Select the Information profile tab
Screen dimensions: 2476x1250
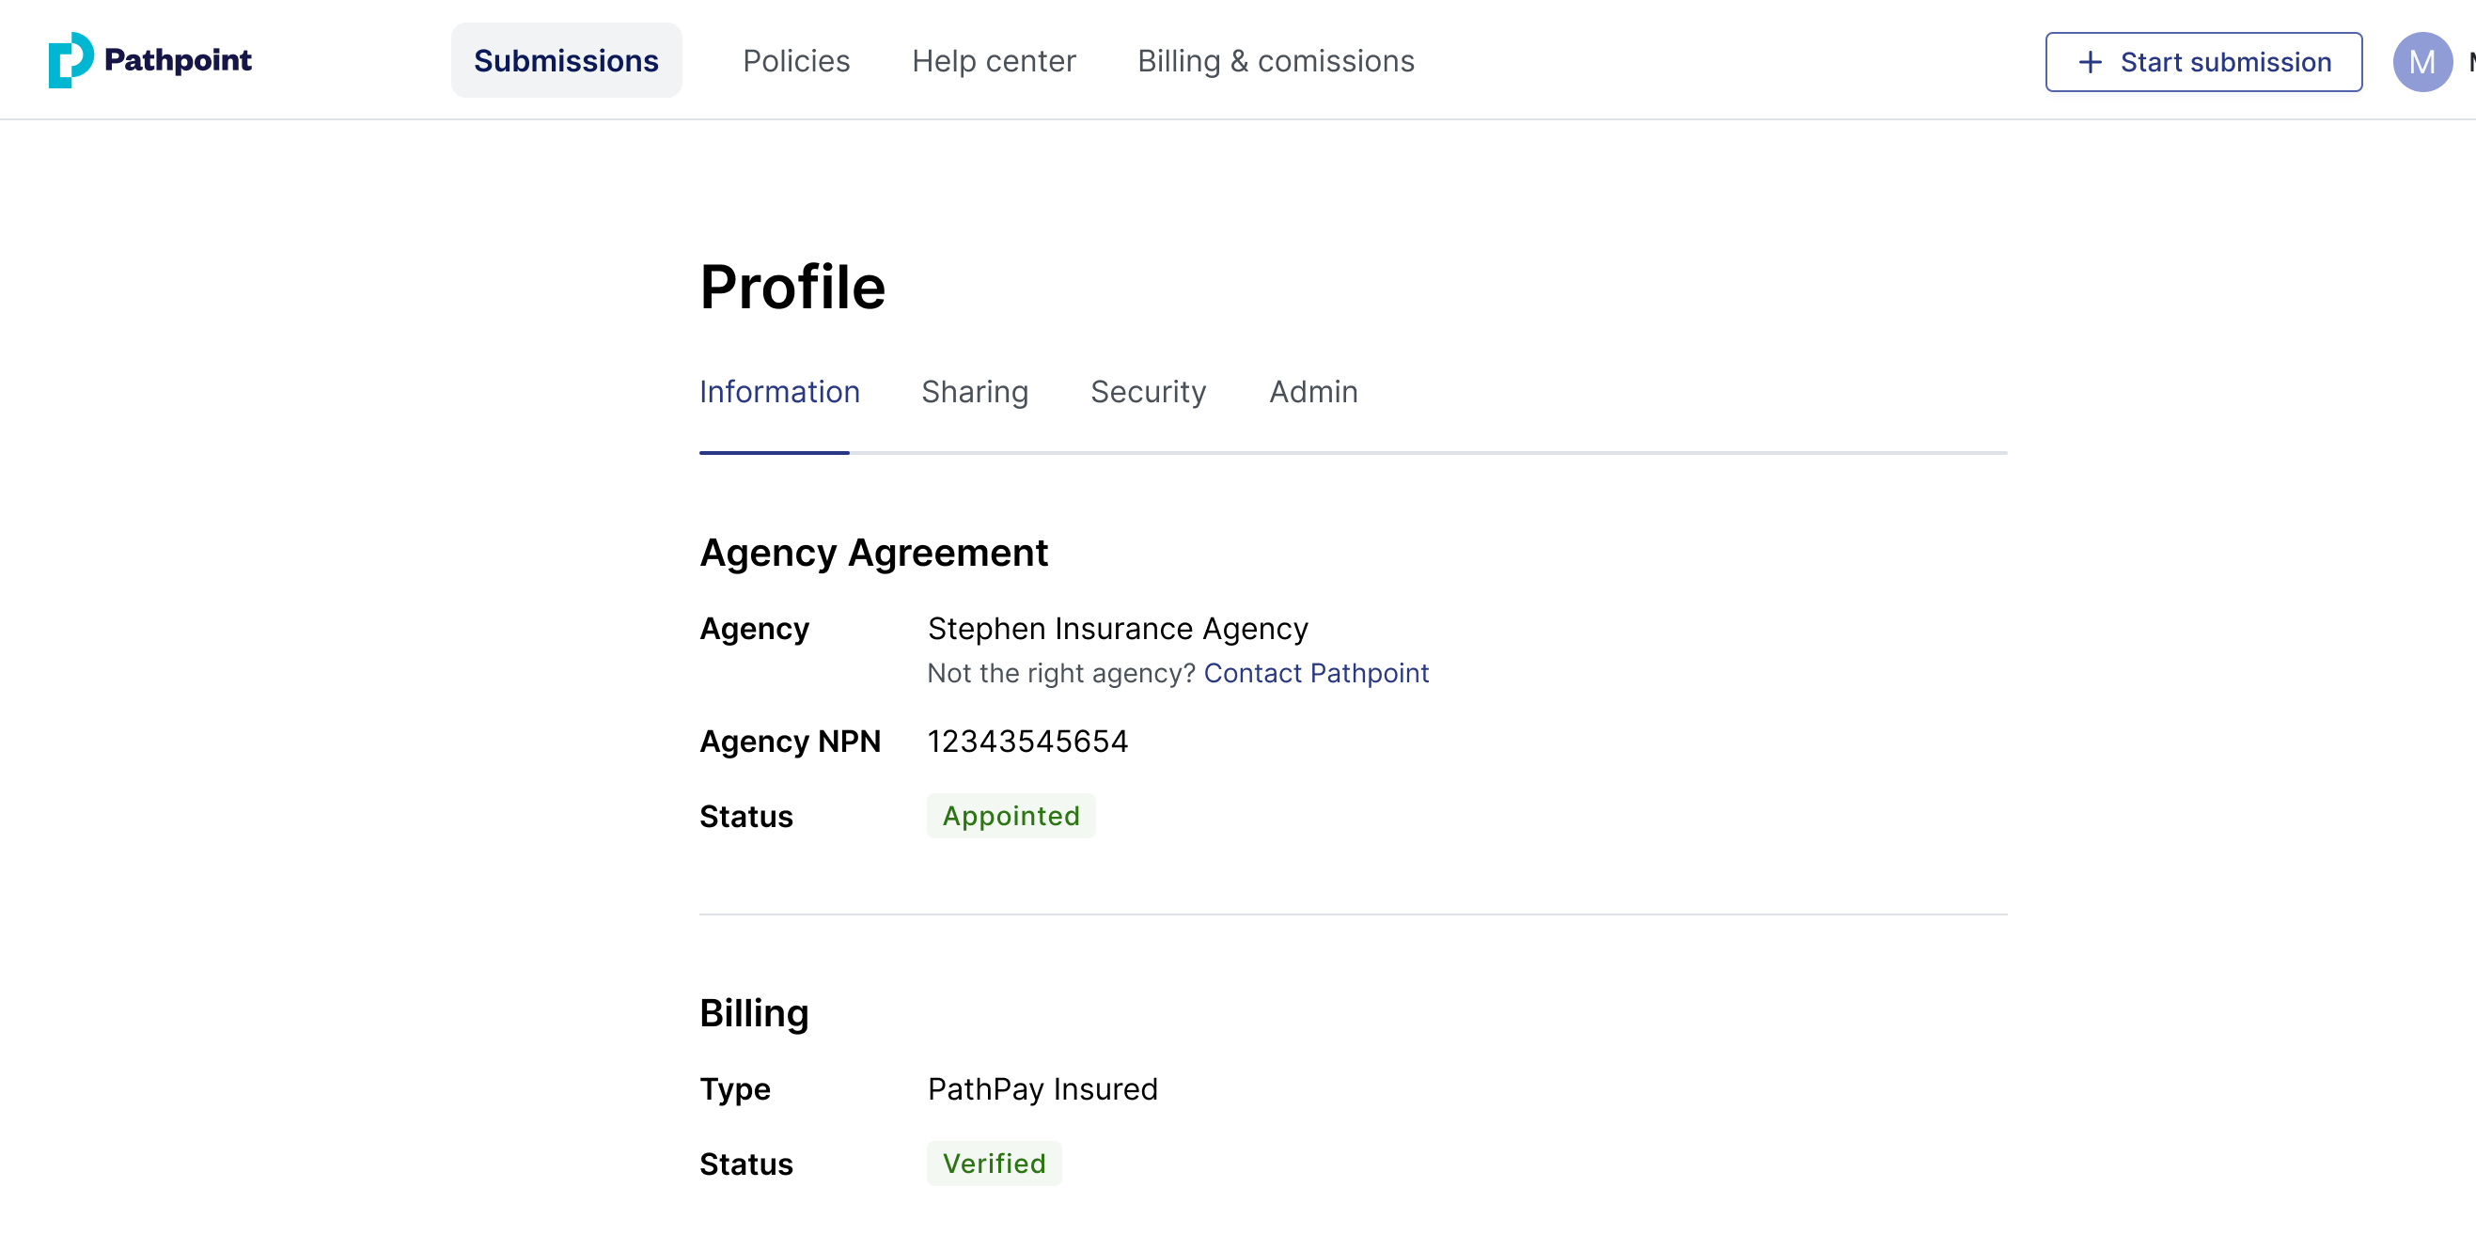779,391
